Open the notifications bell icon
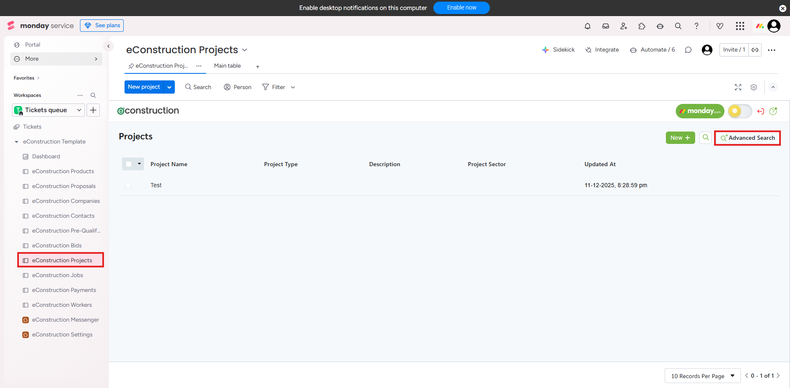Image resolution: width=790 pixels, height=388 pixels. point(588,26)
